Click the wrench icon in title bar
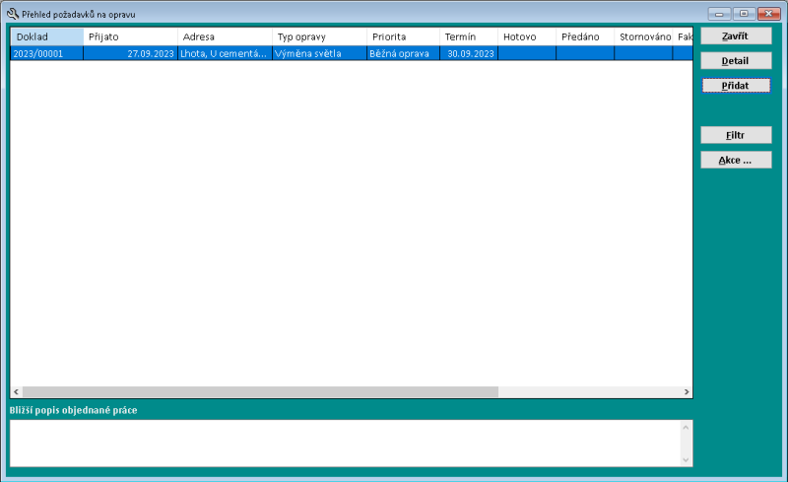This screenshot has width=788, height=482. coord(13,14)
